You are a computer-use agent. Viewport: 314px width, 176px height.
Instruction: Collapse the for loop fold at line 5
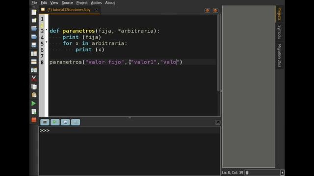coord(47,42)
